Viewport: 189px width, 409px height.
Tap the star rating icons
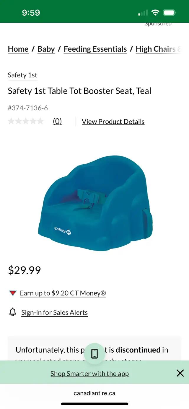[x=26, y=121]
